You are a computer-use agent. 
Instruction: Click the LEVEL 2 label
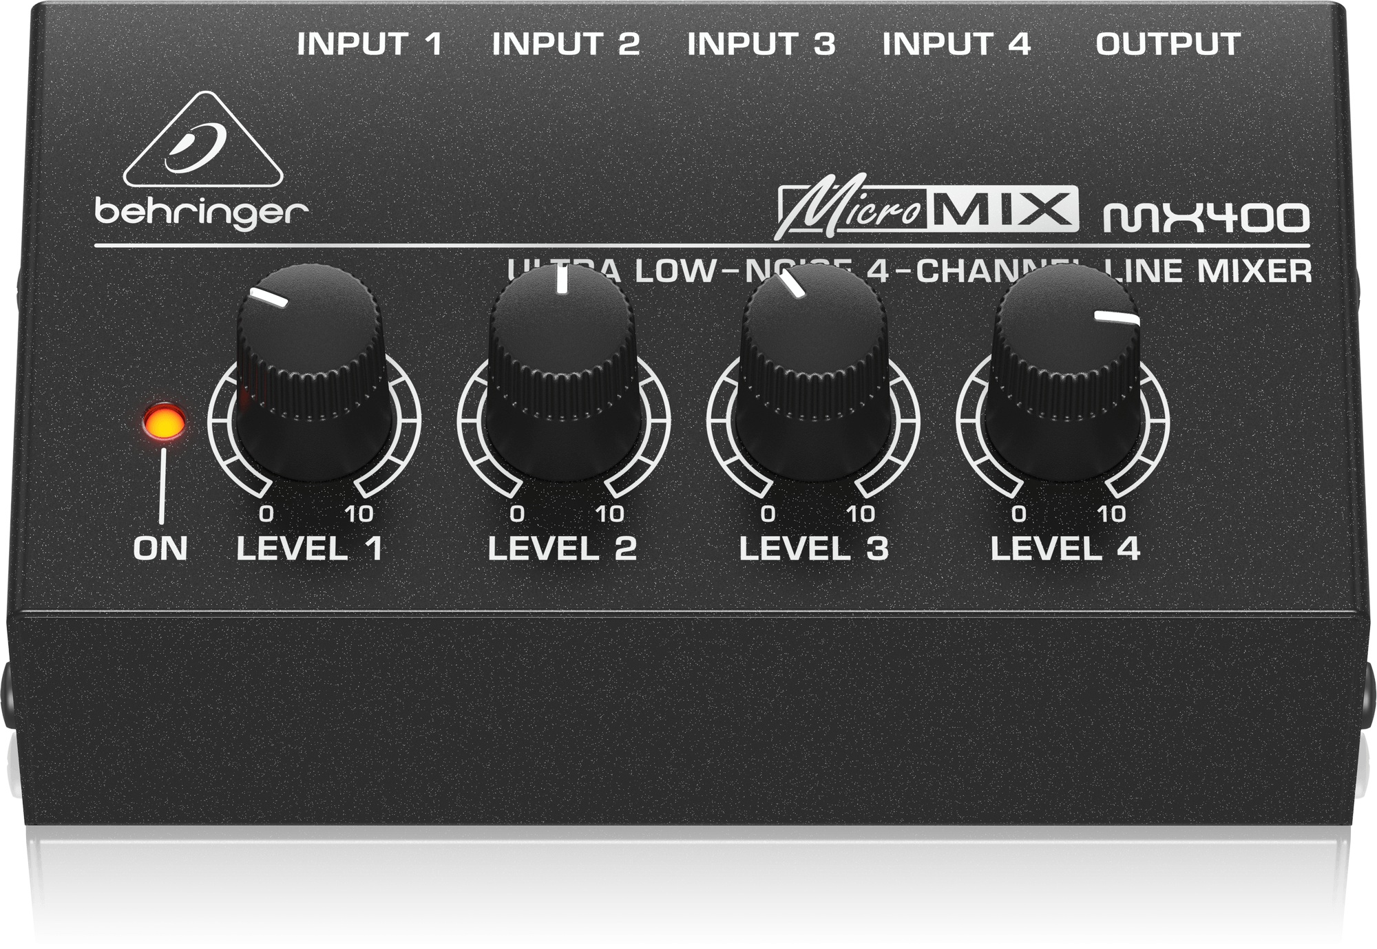[562, 548]
